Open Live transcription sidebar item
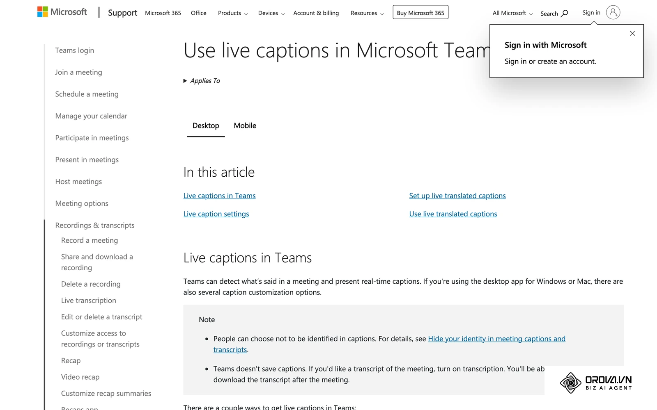657x410 pixels. 89,301
